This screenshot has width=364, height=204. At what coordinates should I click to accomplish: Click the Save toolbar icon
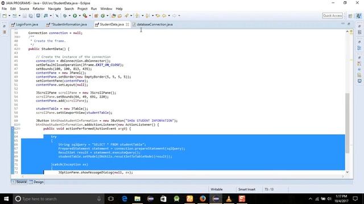[24, 16]
